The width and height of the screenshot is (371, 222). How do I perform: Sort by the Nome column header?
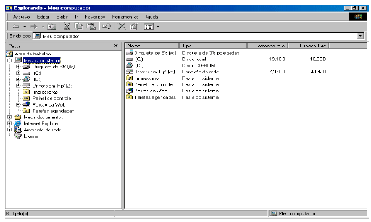[x=152, y=46]
